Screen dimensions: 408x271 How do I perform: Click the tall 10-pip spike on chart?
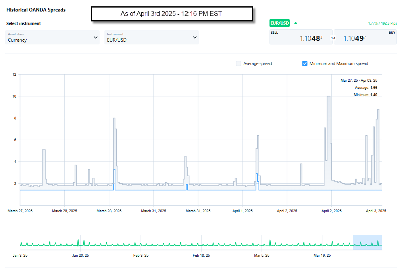pos(328,119)
